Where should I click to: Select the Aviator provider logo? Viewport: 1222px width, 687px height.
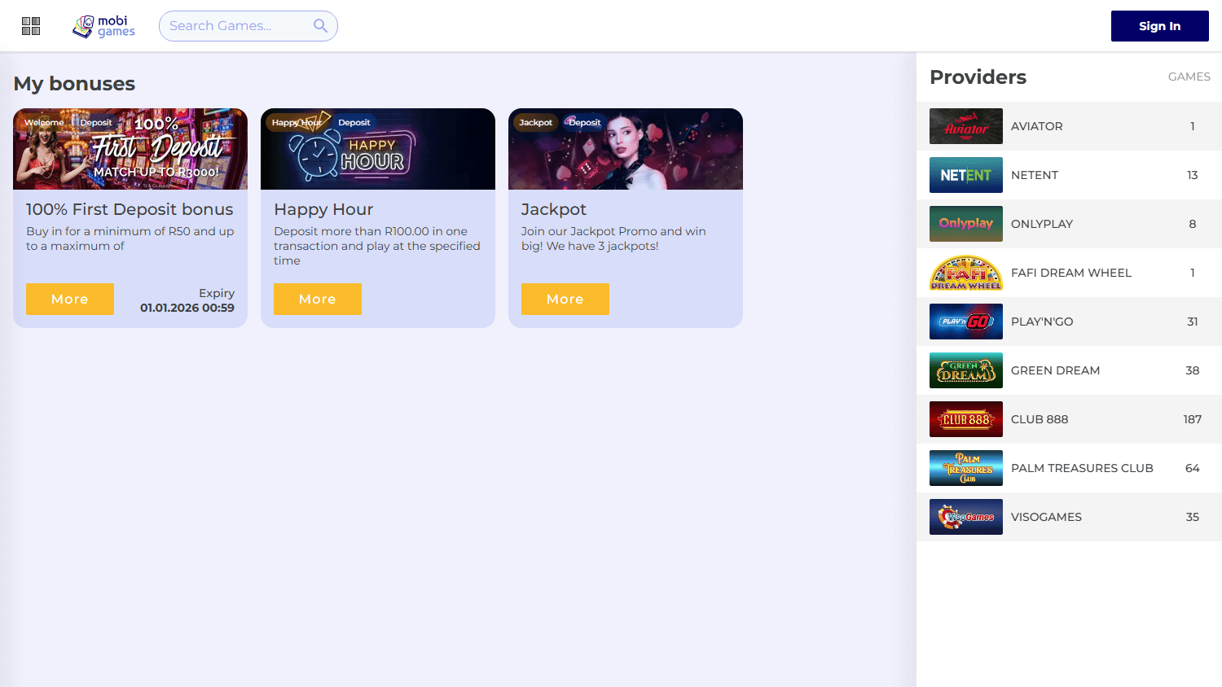966,126
